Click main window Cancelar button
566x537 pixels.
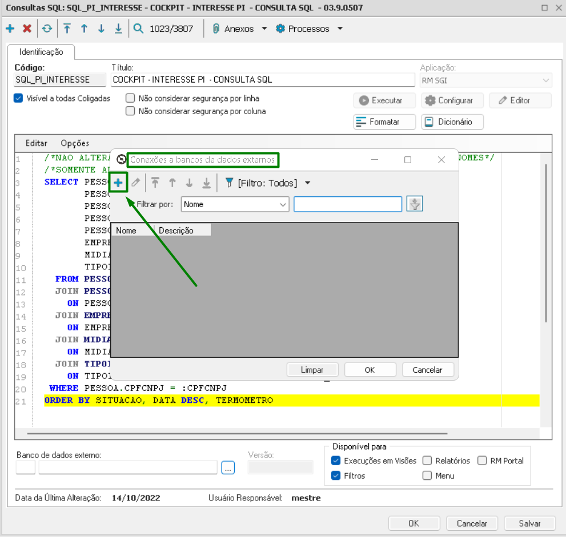tap(472, 523)
